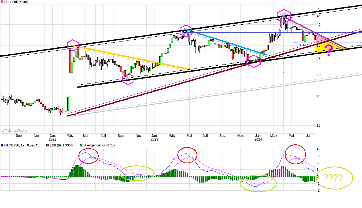Click the '2024' label on the time axis
This screenshot has height=208, width=362.
pos(258,139)
